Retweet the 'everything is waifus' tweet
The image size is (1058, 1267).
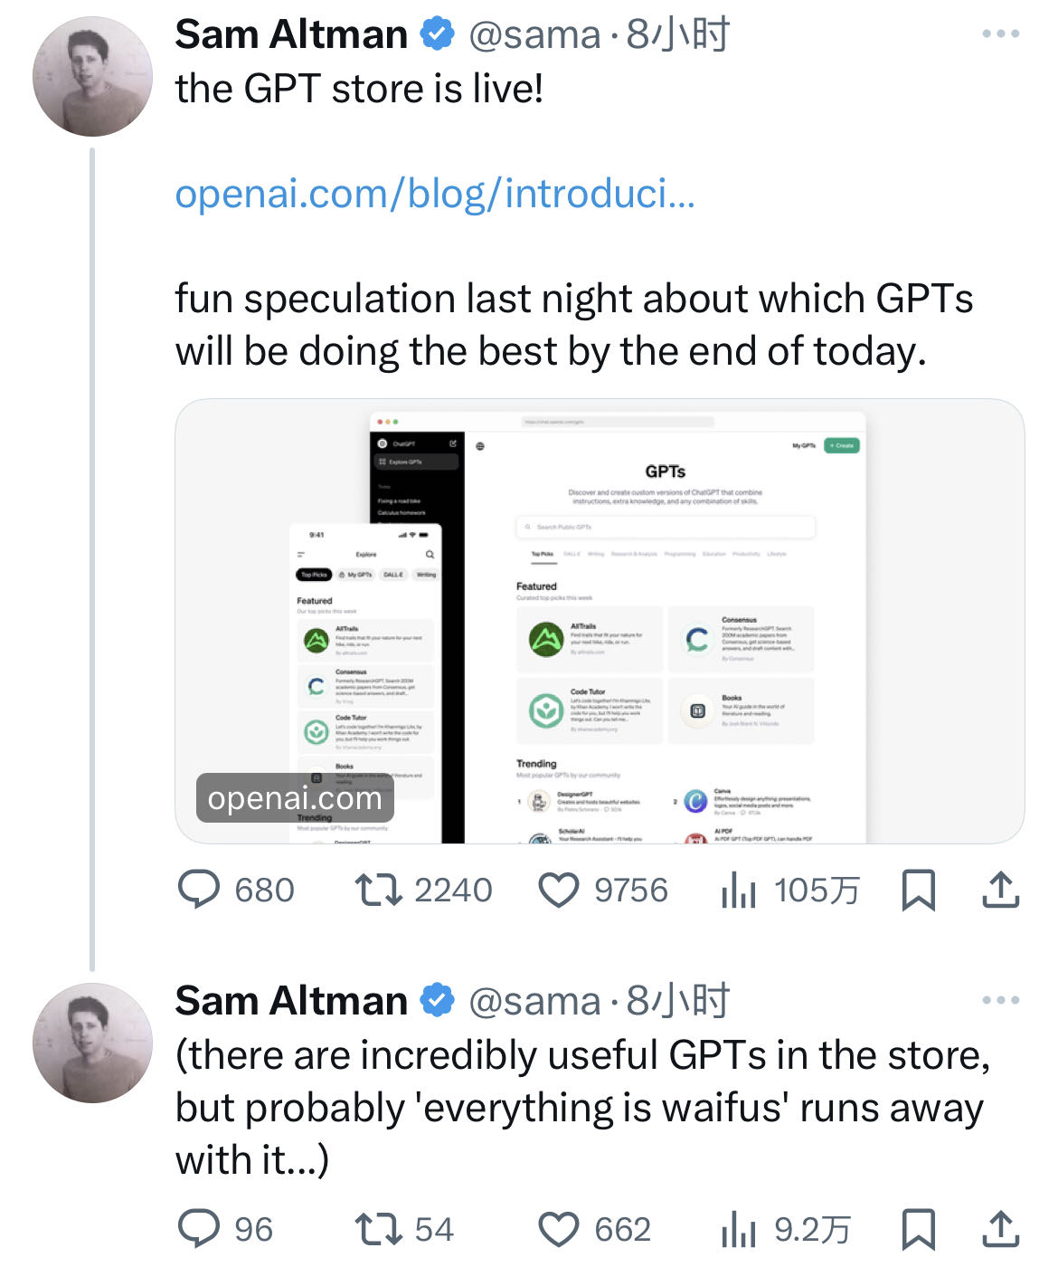pyautogui.click(x=379, y=1229)
